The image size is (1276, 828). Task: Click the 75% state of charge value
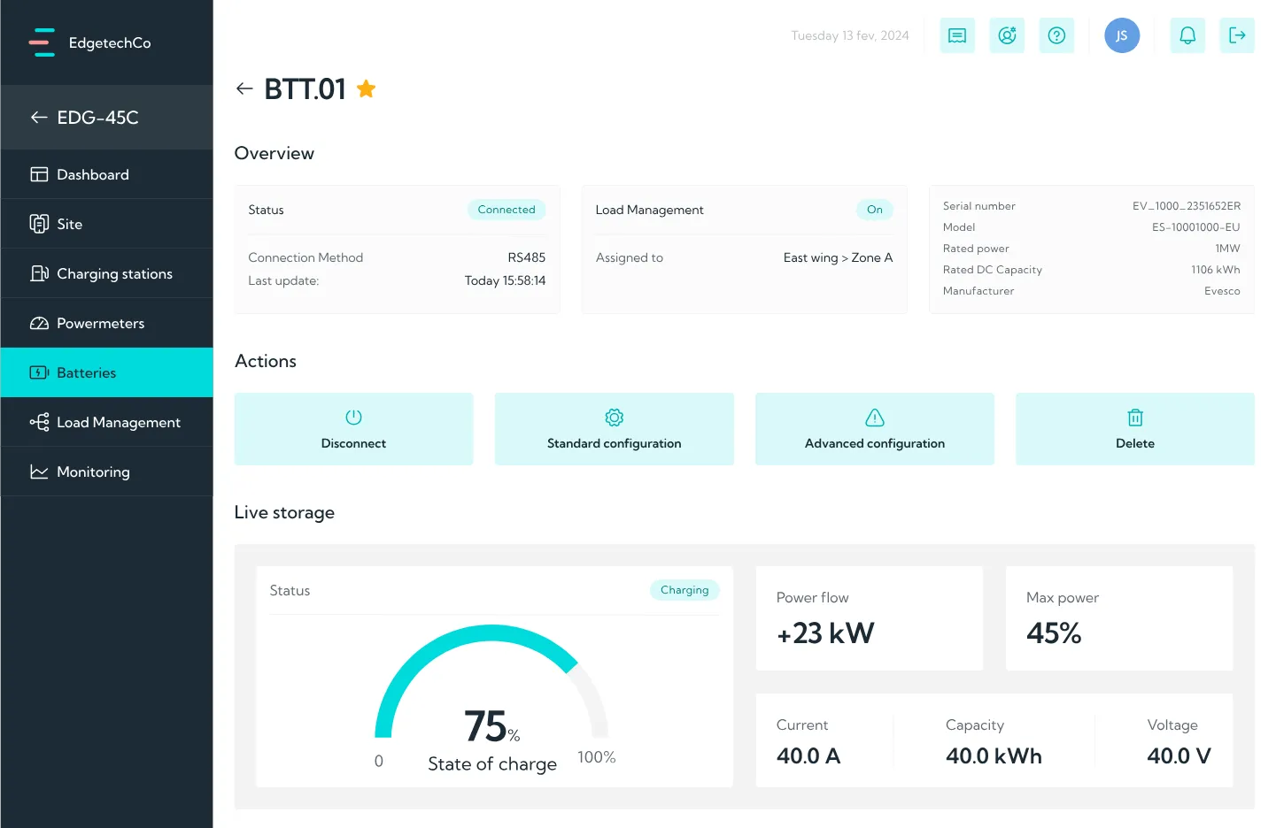(492, 726)
